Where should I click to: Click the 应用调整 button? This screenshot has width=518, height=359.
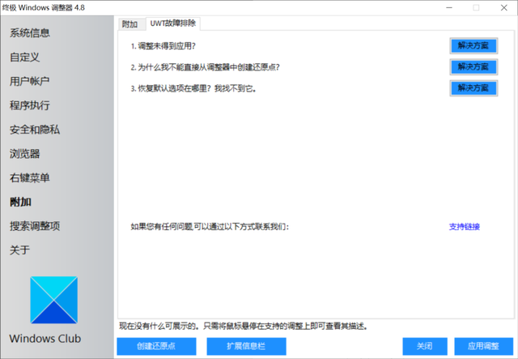tap(483, 346)
